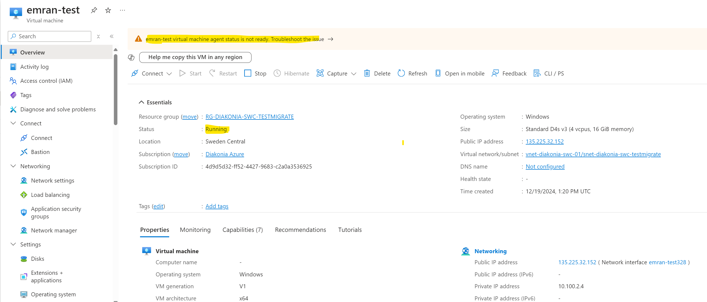This screenshot has width=707, height=302.
Task: Switch to the Monitoring tab
Action: [x=195, y=229]
